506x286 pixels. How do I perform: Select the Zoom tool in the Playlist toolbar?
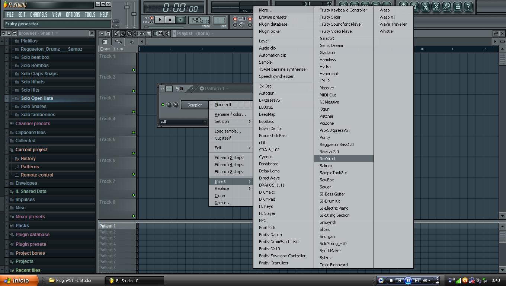point(161,34)
